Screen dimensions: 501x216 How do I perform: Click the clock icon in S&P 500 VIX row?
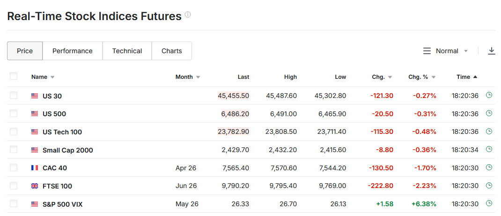489,203
